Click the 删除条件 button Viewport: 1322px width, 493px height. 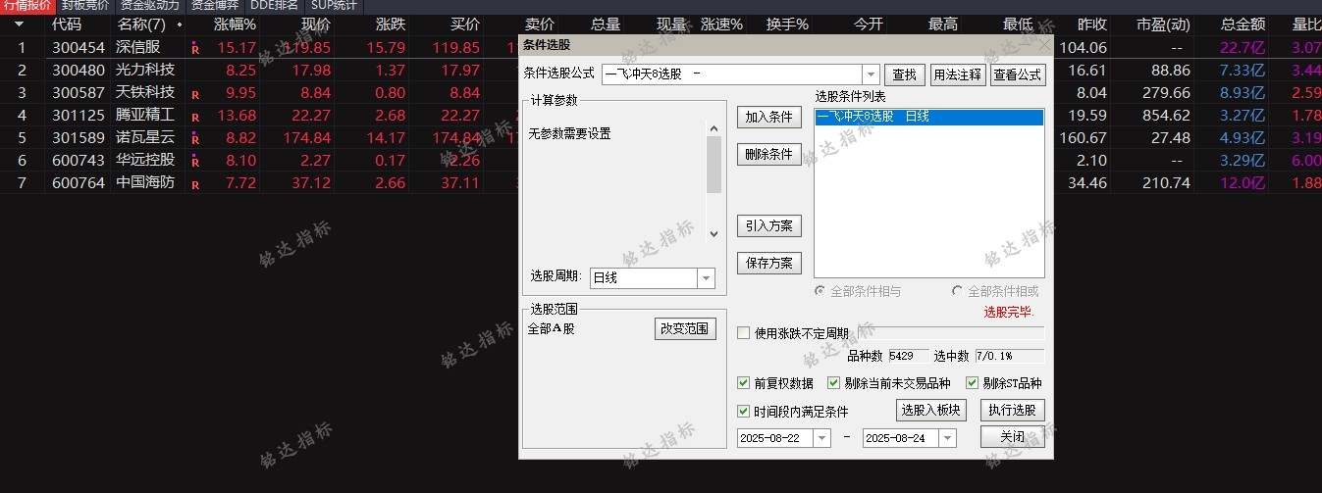click(x=769, y=154)
